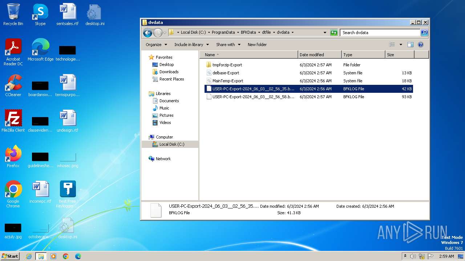Click the Explorer help icon
465x261 pixels.
421,45
